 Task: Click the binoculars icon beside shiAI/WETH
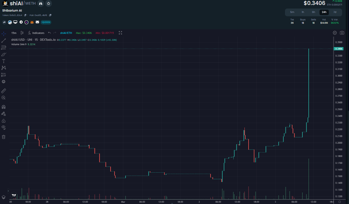pyautogui.click(x=41, y=3)
